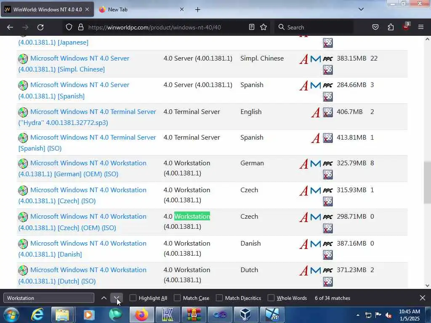Click x86 icon in Danish Workstation row
This screenshot has width=431, height=323.
pos(327,254)
